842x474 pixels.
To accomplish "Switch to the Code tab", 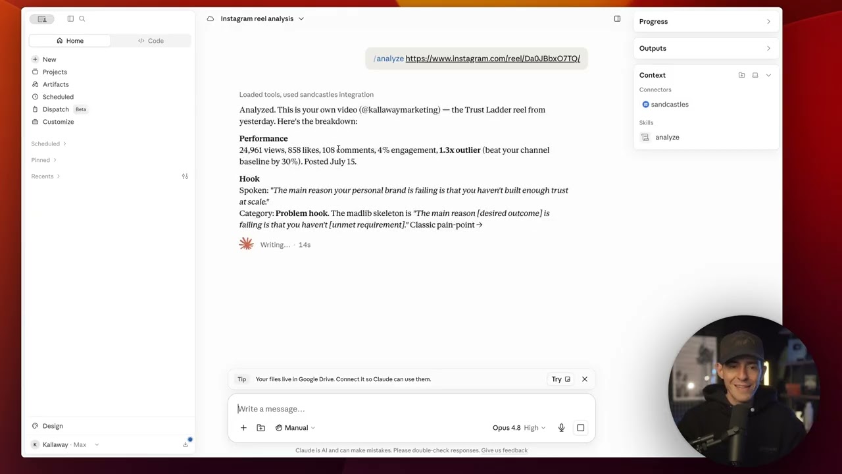I will [151, 41].
